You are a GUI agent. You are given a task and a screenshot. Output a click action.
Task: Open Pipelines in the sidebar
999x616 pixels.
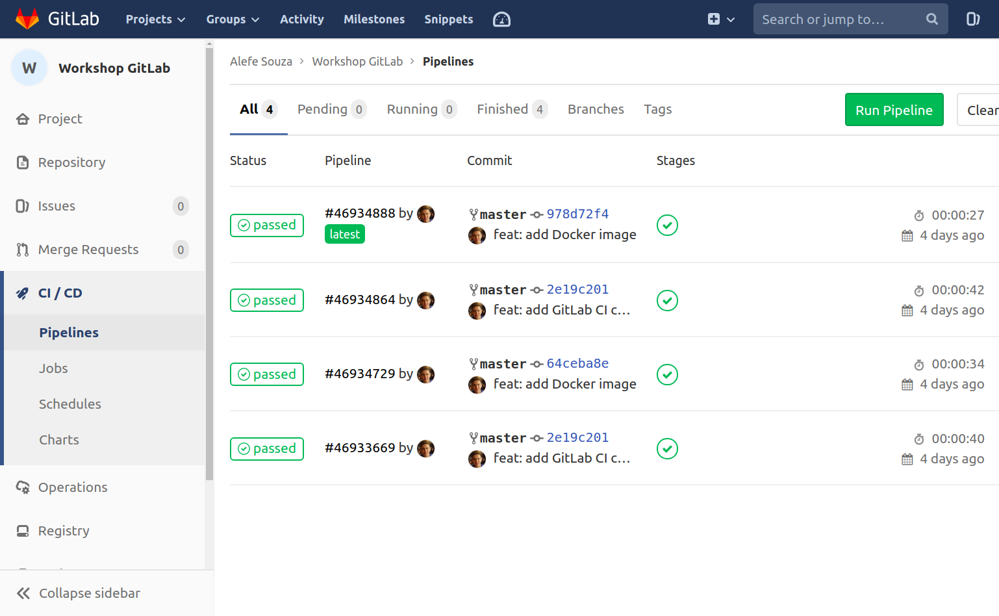click(x=69, y=333)
